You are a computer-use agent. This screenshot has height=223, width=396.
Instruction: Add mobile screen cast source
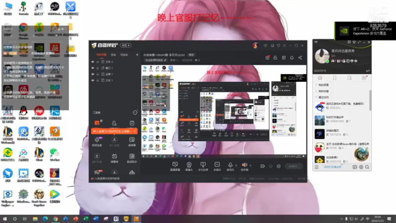coord(203,167)
